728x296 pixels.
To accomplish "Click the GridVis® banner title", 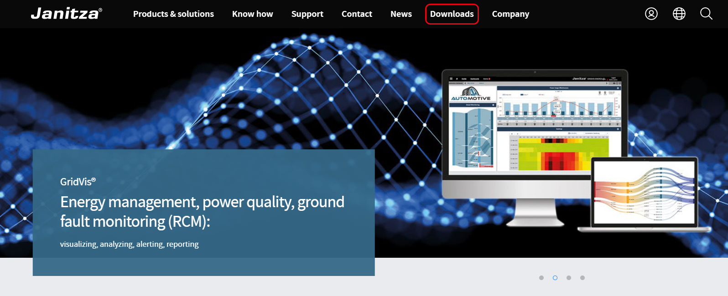I will pos(78,182).
